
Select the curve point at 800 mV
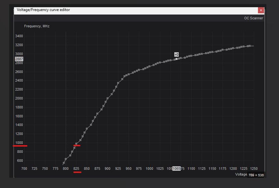[x=66, y=159]
